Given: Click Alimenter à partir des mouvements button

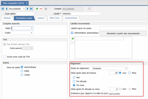Looking at the screenshot, I should click(123, 33).
